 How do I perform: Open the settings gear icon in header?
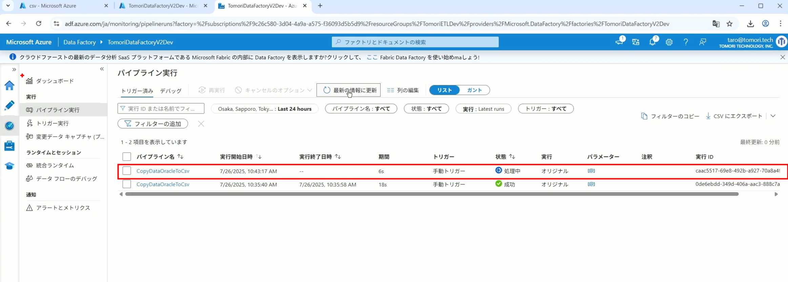pos(669,42)
